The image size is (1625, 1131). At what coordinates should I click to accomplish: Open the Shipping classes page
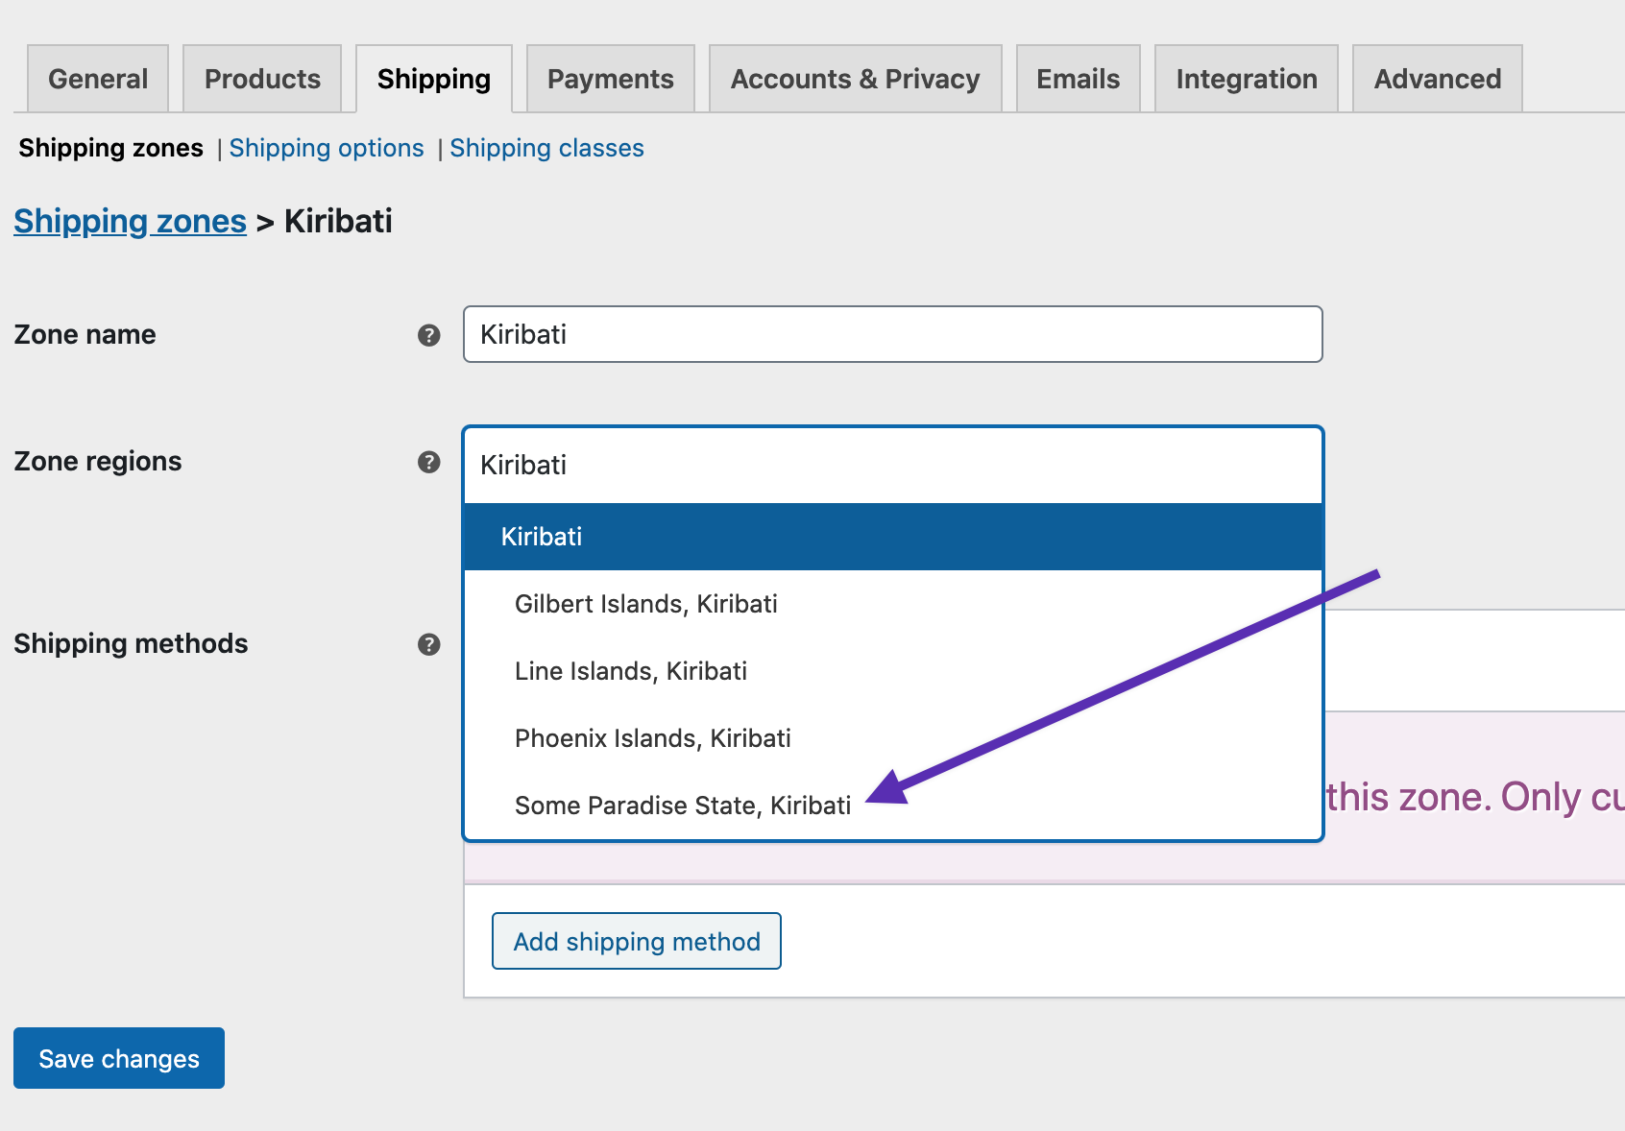click(547, 148)
